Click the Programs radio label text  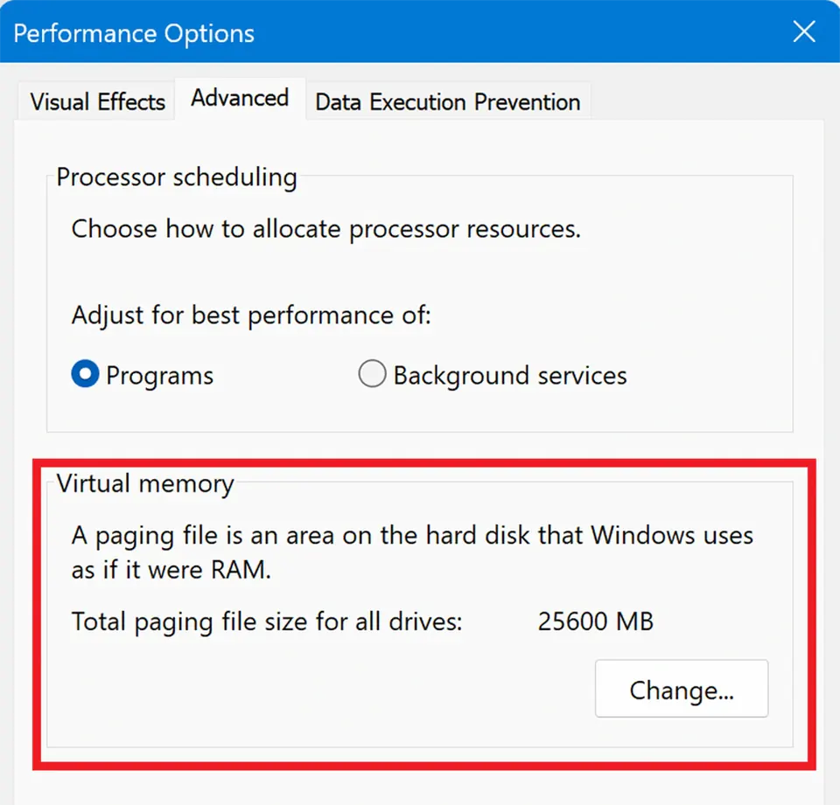[x=158, y=375]
